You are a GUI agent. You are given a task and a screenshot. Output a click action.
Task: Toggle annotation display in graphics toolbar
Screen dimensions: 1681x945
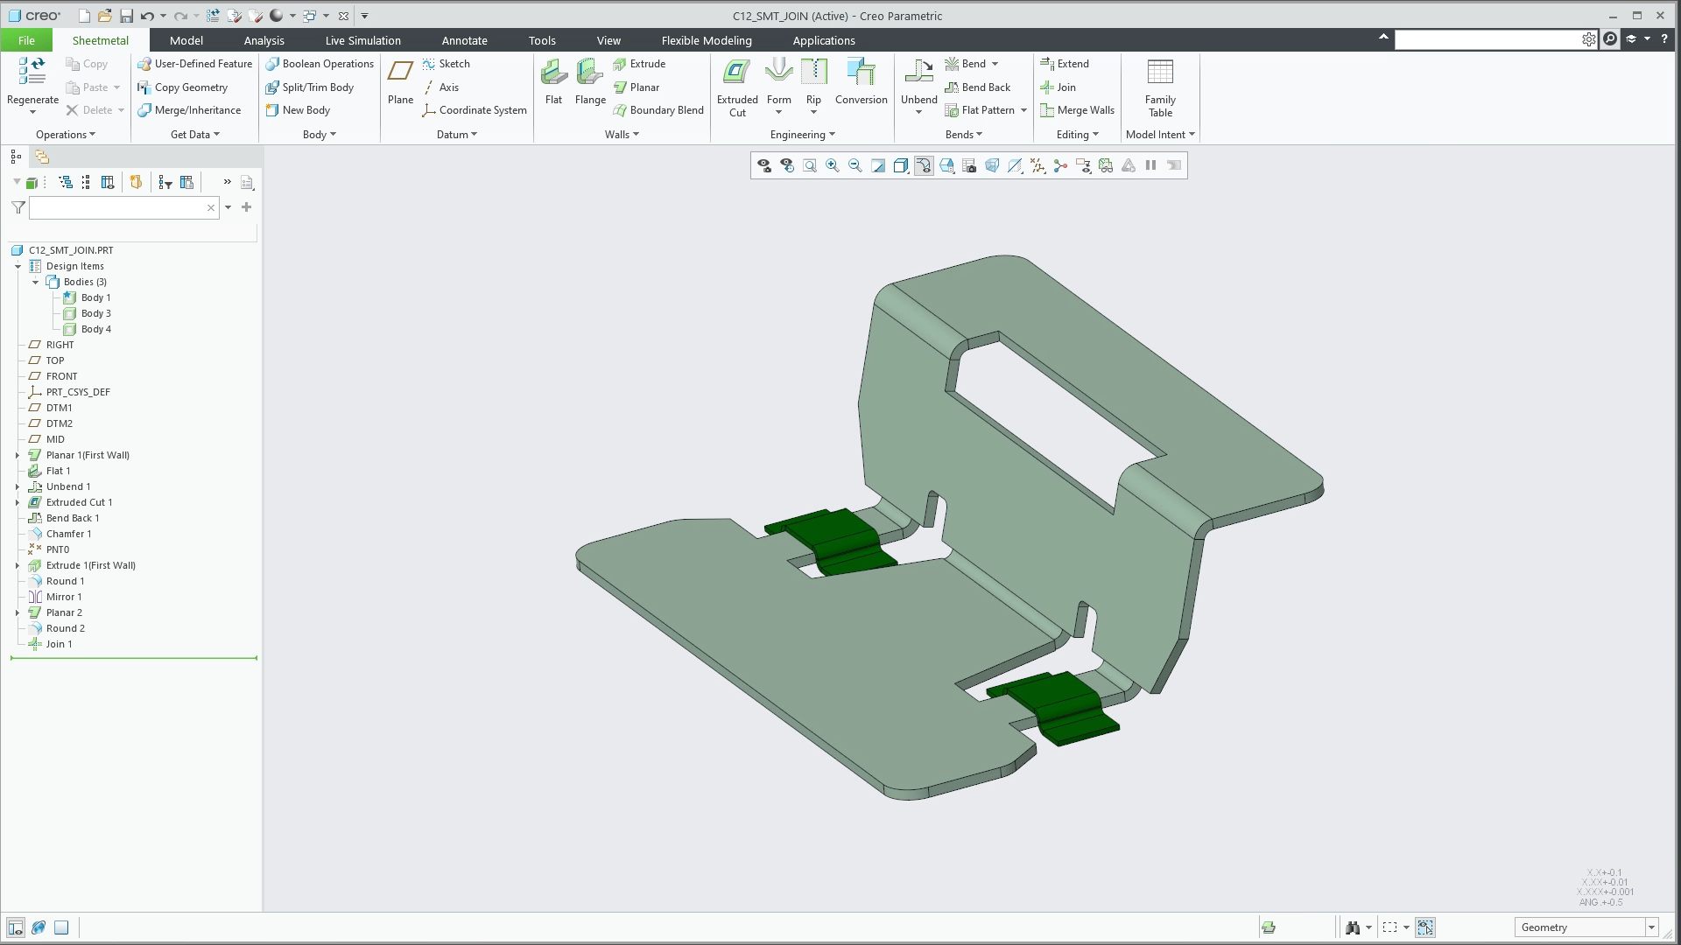point(1083,165)
